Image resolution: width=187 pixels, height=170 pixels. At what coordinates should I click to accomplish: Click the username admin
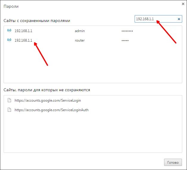(80, 31)
